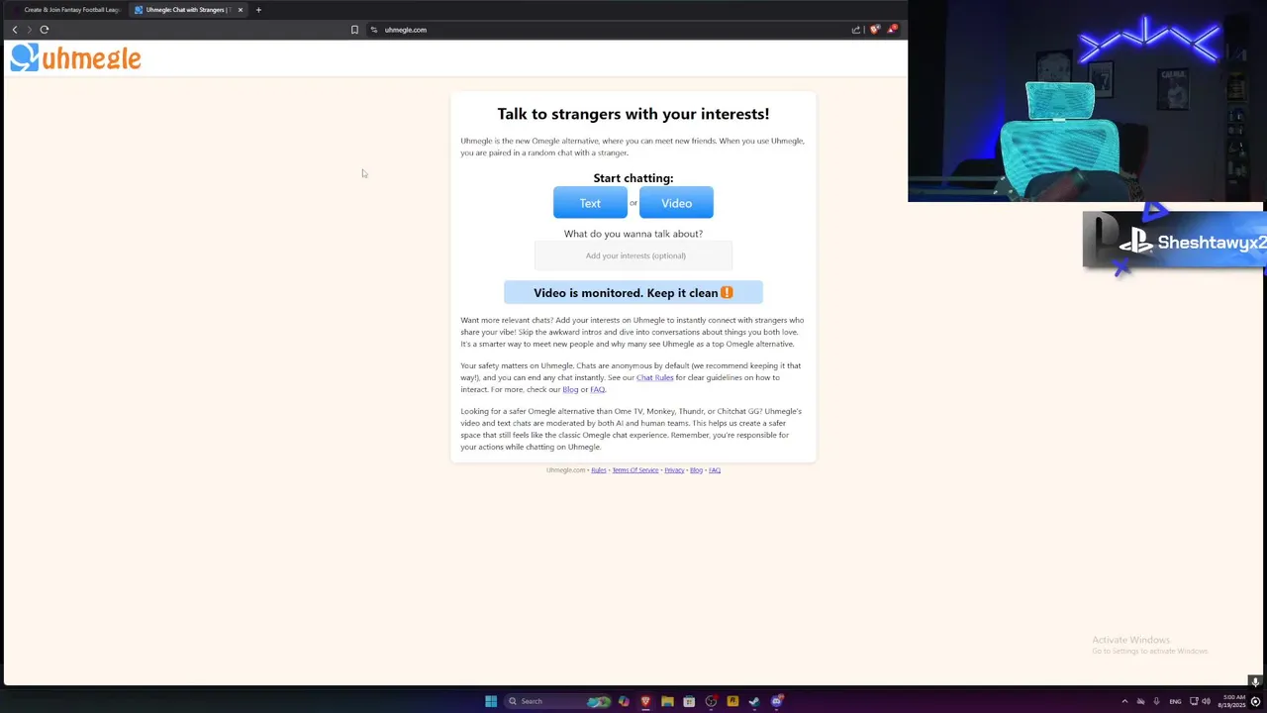Bookmark this page icon

[354, 30]
